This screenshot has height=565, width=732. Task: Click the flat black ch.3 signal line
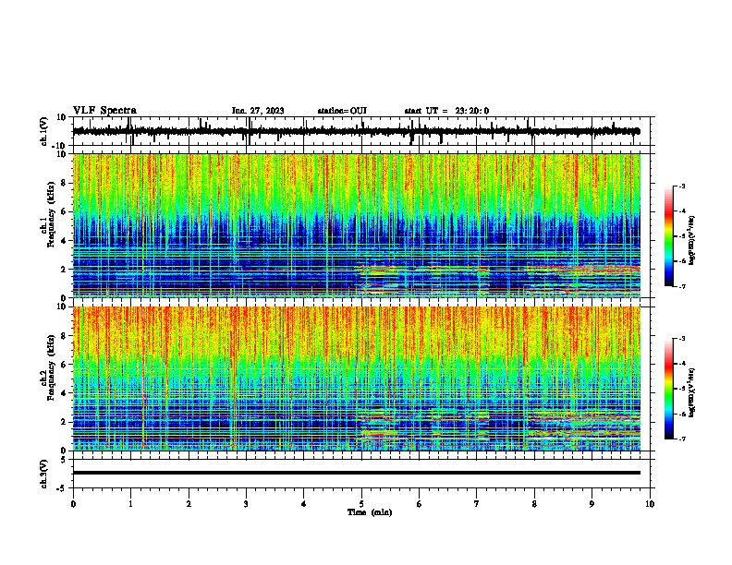357,473
